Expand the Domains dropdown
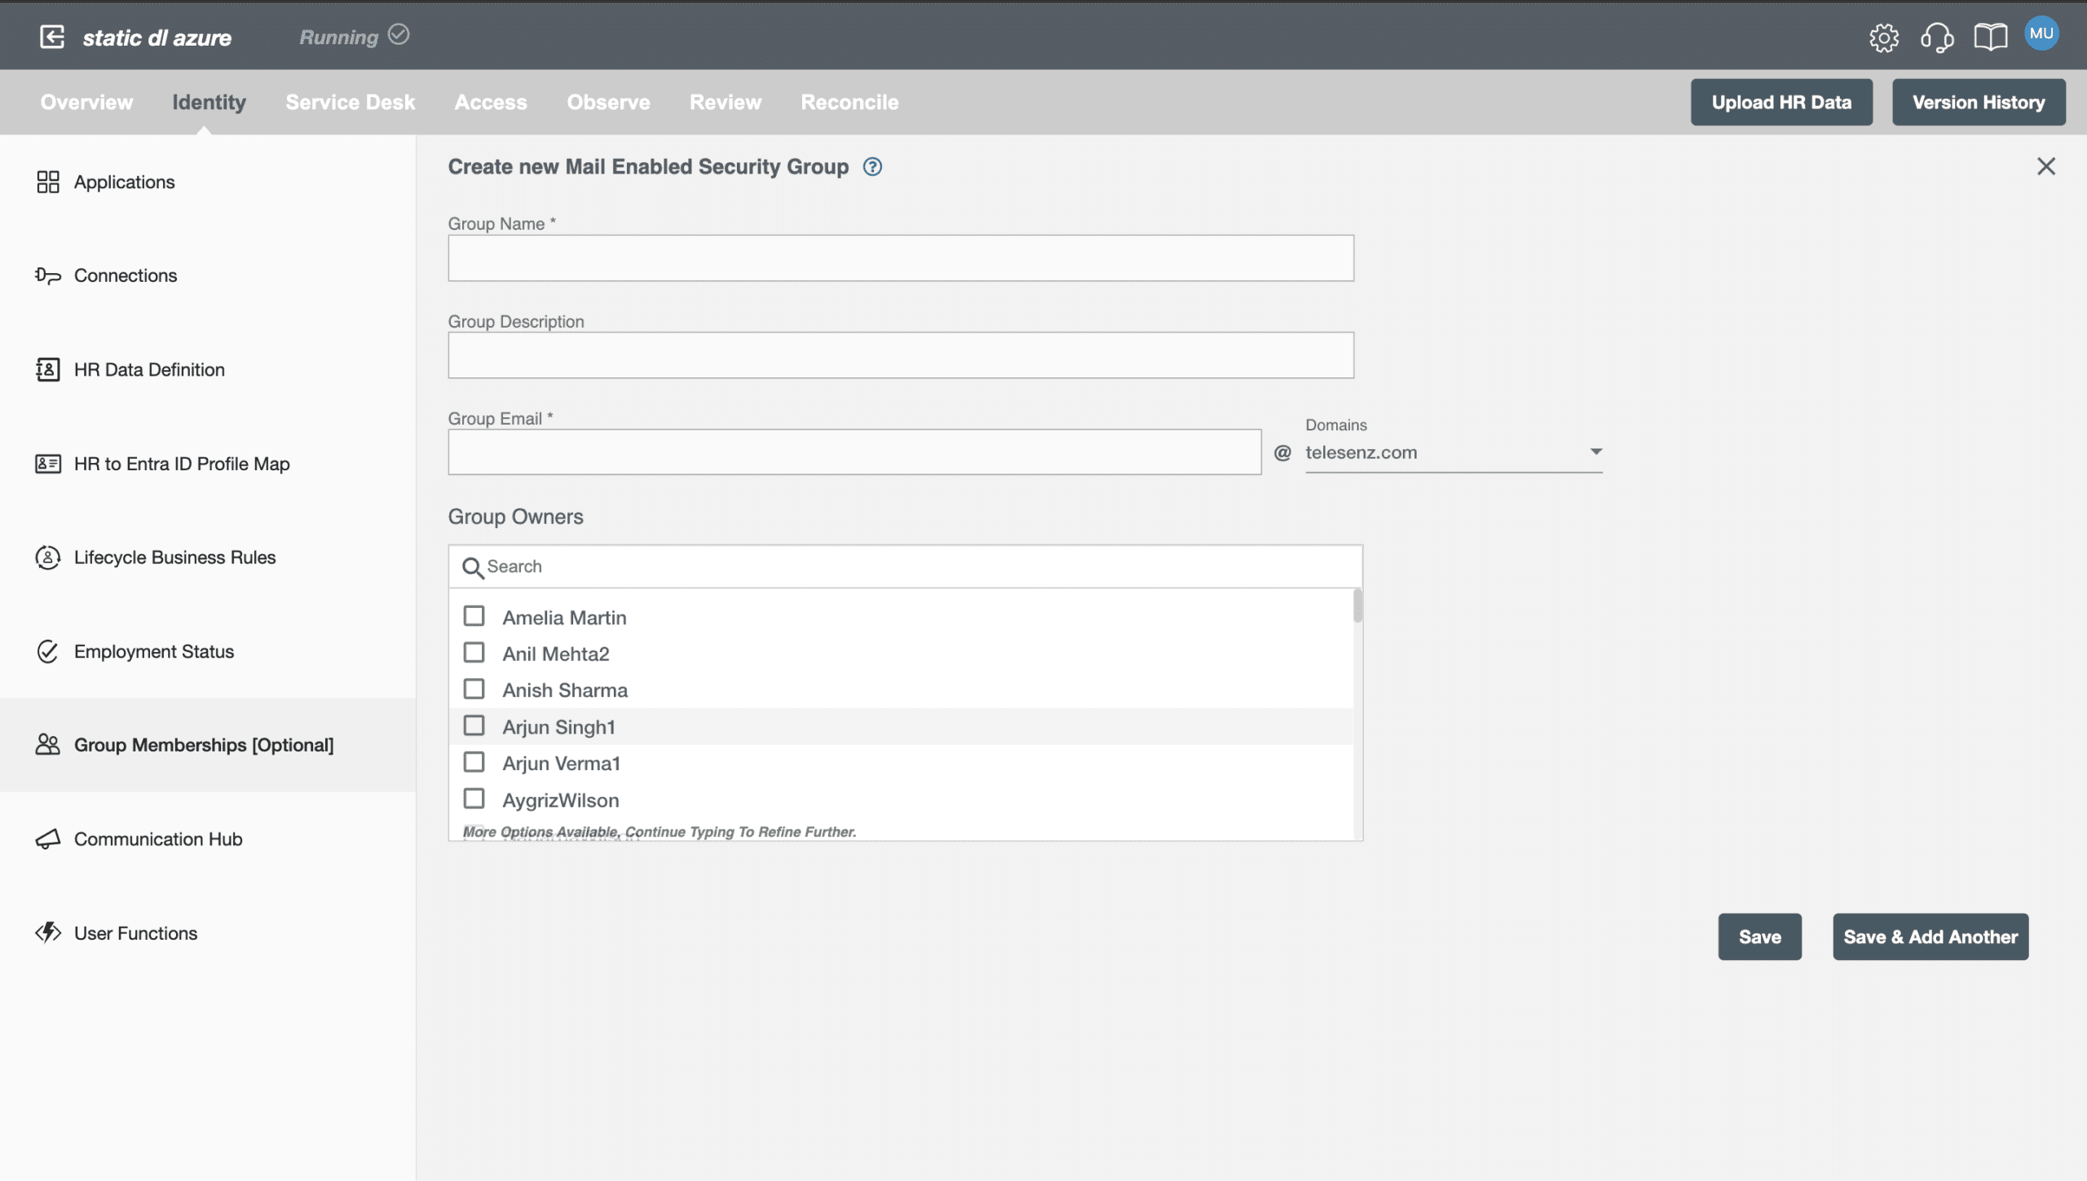2087x1181 pixels. (1595, 452)
